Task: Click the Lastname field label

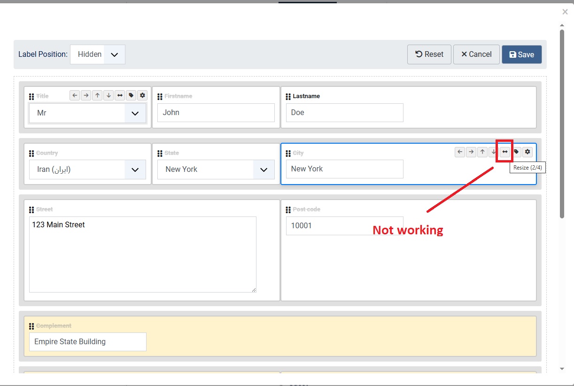Action: [x=306, y=96]
